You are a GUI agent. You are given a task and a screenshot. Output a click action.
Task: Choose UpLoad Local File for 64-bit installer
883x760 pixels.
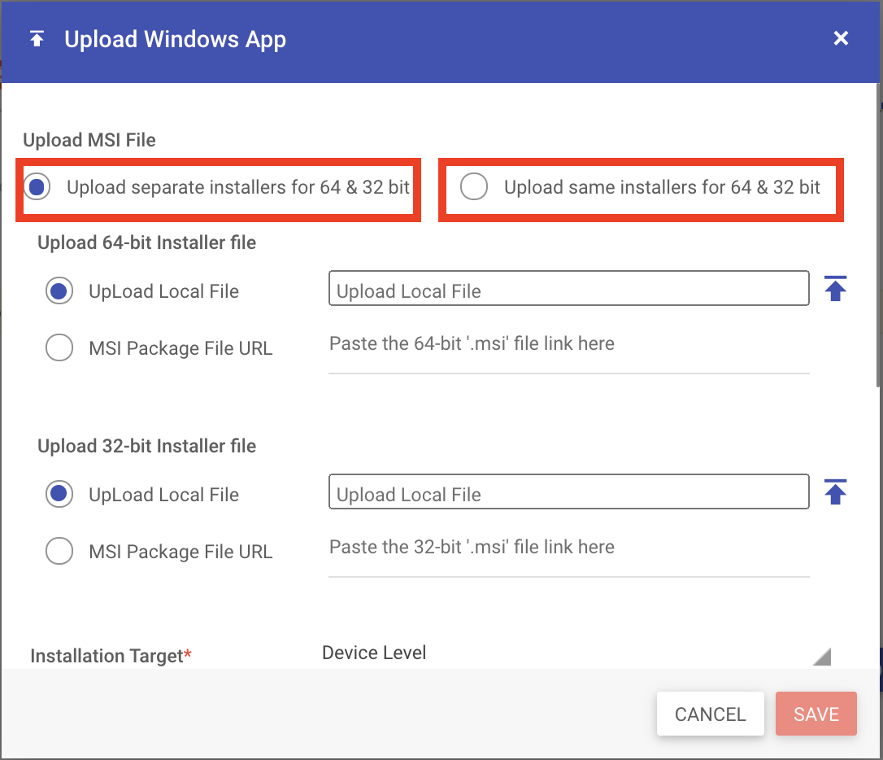pos(59,290)
